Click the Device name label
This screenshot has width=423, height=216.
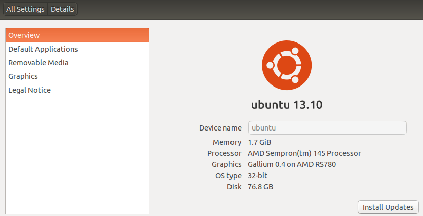pyautogui.click(x=220, y=128)
